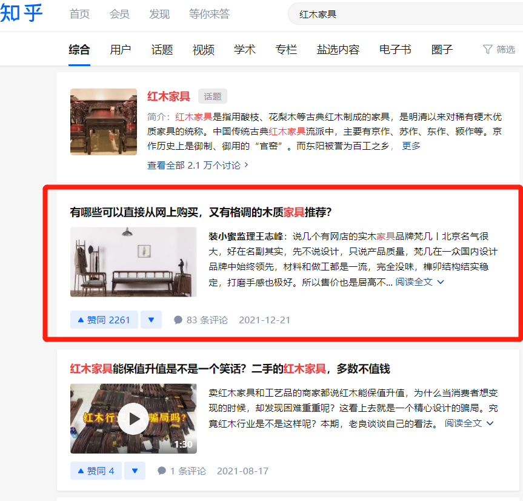Switch to the 盐选内容 tab
523x501 pixels.
point(338,50)
